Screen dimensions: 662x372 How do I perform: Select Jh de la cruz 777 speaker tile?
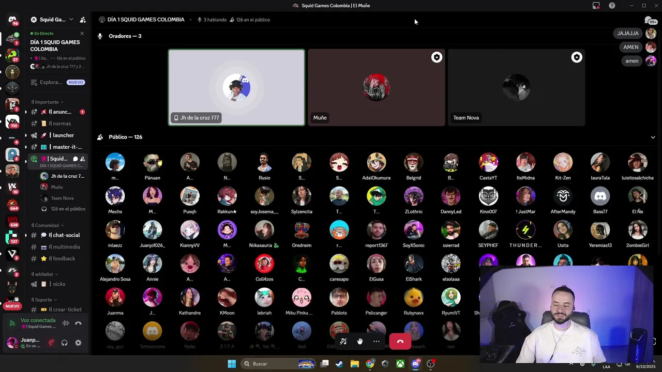tap(236, 87)
